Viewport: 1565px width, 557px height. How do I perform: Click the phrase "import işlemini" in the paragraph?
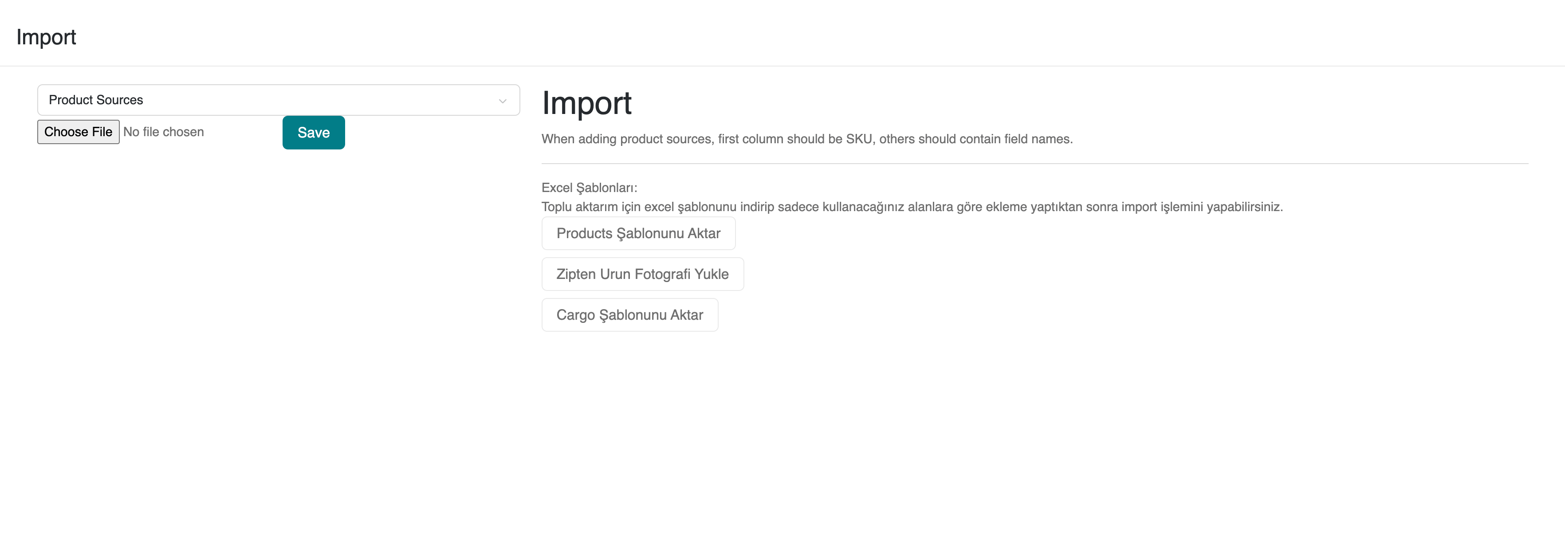point(1162,207)
